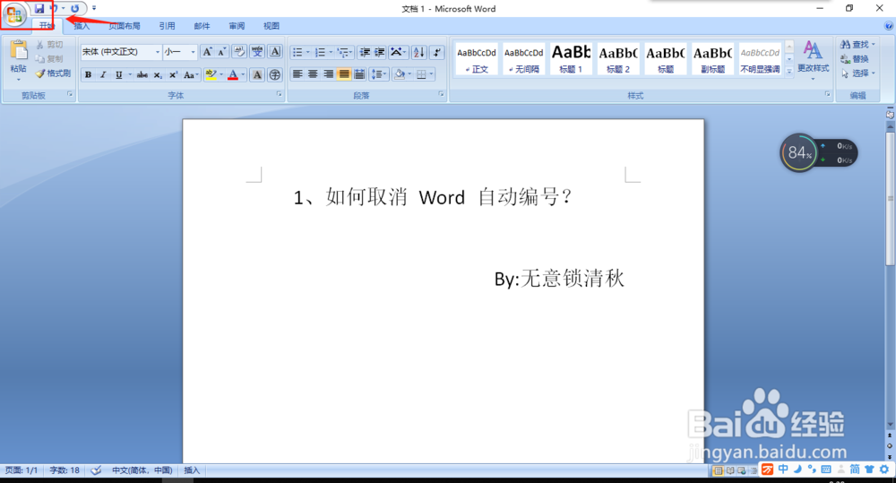
Task: Toggle the Bullets list button
Action: 297,53
